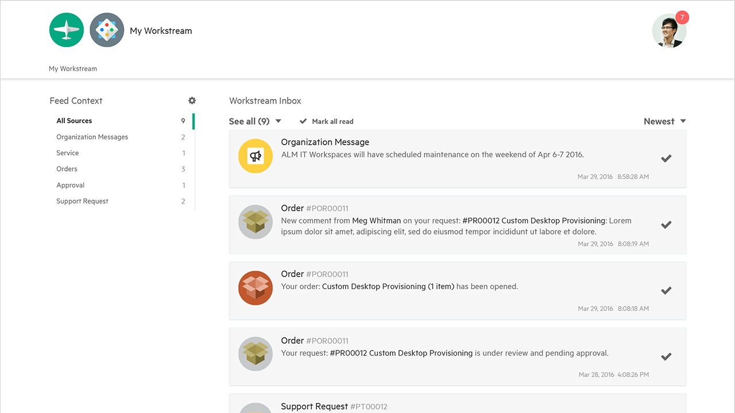Click timestamp Mar 29, 2016 8:08:19 AM

pos(613,244)
